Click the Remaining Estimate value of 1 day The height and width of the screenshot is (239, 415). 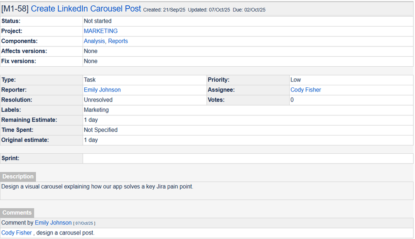[x=91, y=120]
